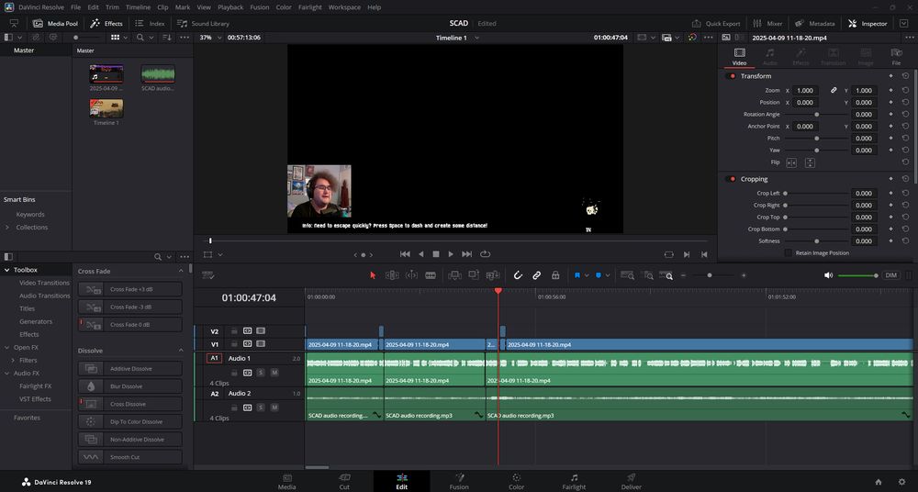Toggle the Cropping section enable switch
The image size is (918, 492).
(x=730, y=179)
